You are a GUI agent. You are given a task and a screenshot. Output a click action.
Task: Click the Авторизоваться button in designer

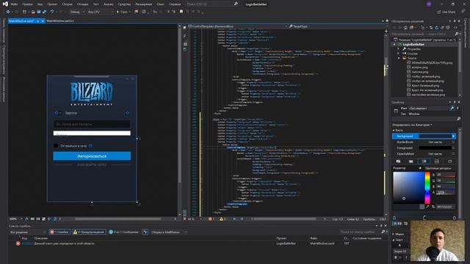(92, 156)
